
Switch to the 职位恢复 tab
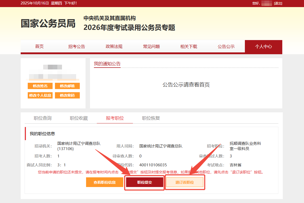coord(151,118)
